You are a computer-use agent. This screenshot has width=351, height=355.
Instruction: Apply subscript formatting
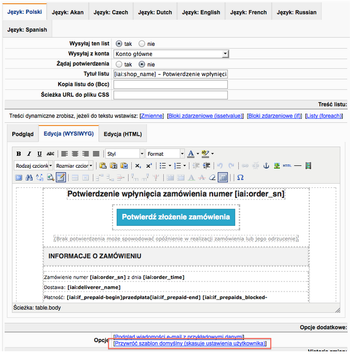click(138, 165)
